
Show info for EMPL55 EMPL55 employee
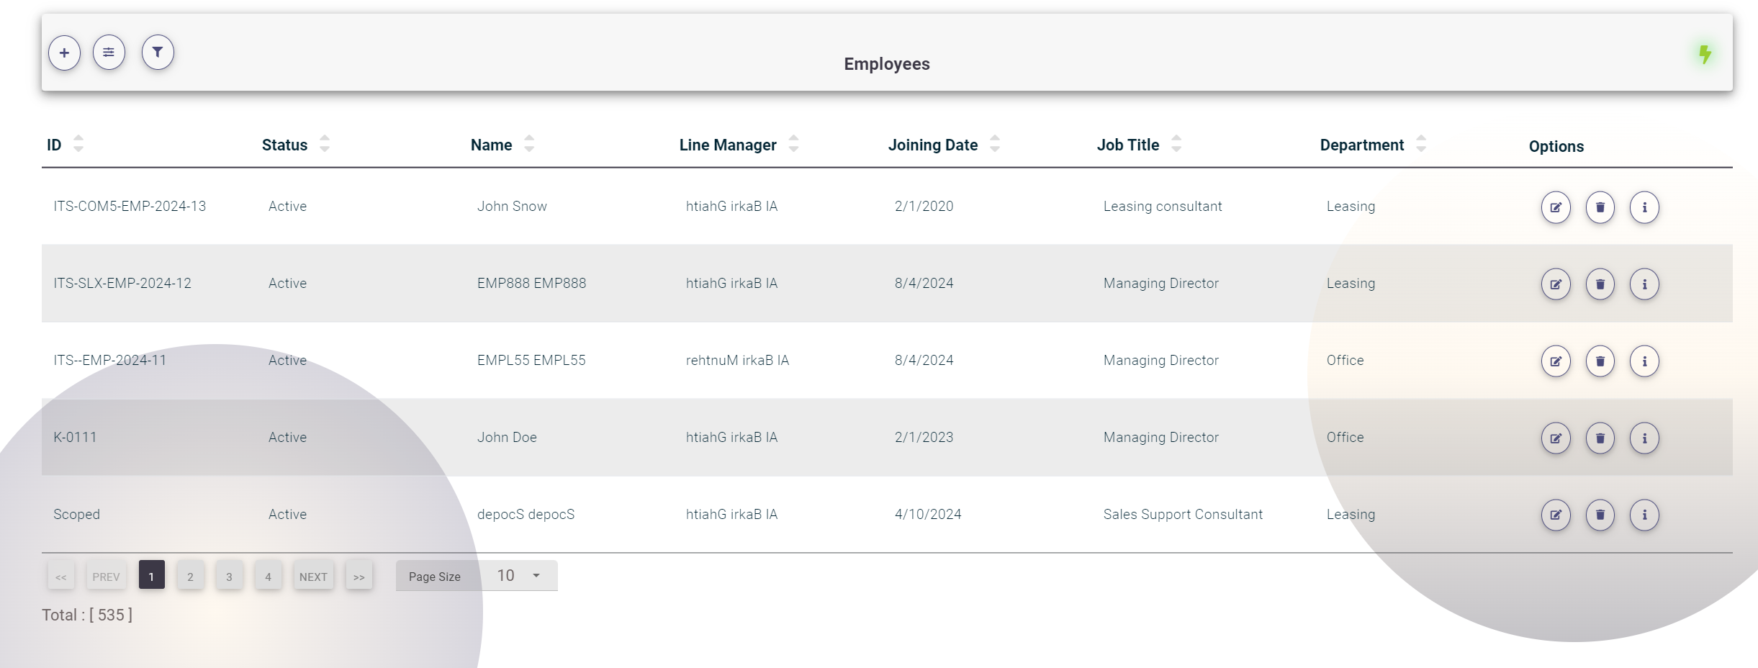[1644, 361]
